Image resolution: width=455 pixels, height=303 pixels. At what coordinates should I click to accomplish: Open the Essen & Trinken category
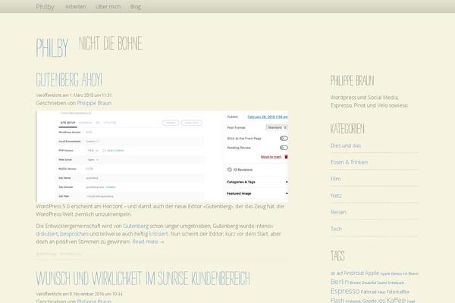coord(349,162)
